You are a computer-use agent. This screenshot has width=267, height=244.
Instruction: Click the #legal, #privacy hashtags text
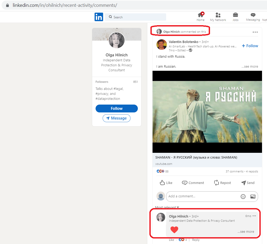click(109, 94)
